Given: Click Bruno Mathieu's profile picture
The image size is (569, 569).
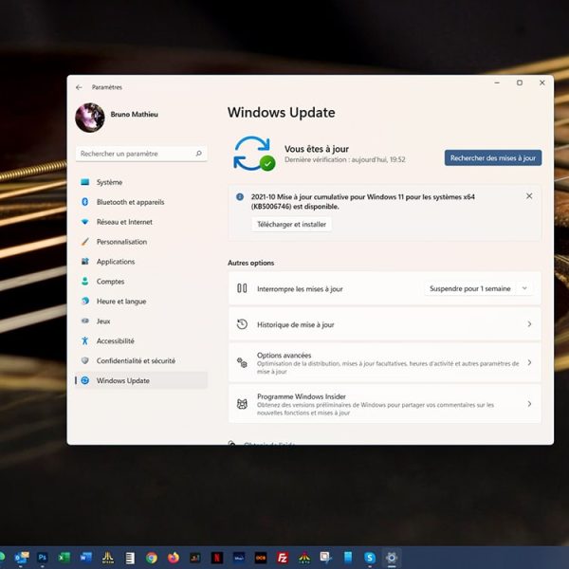Looking at the screenshot, I should tap(90, 118).
